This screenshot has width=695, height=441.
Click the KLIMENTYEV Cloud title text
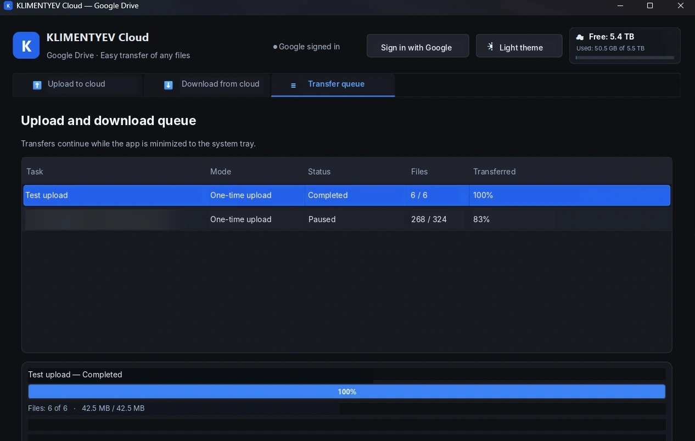[98, 37]
